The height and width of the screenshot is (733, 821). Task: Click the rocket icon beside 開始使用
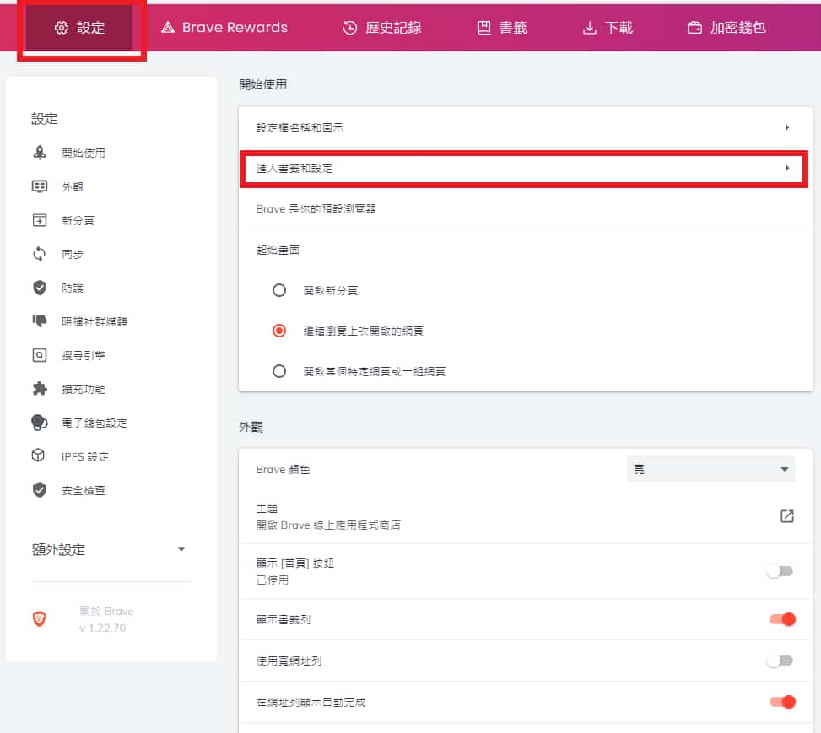pyautogui.click(x=39, y=153)
